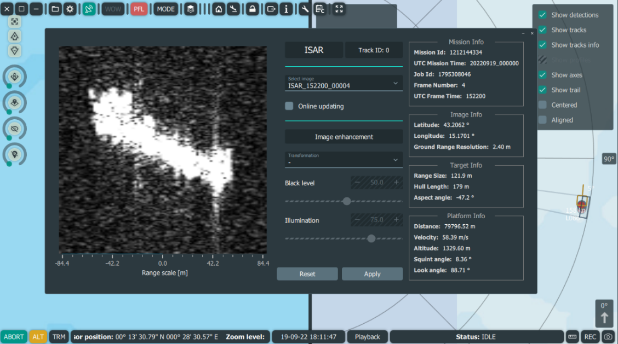Viewport: 618px width, 344px height.
Task: Uncheck Show detections option
Action: pos(542,15)
